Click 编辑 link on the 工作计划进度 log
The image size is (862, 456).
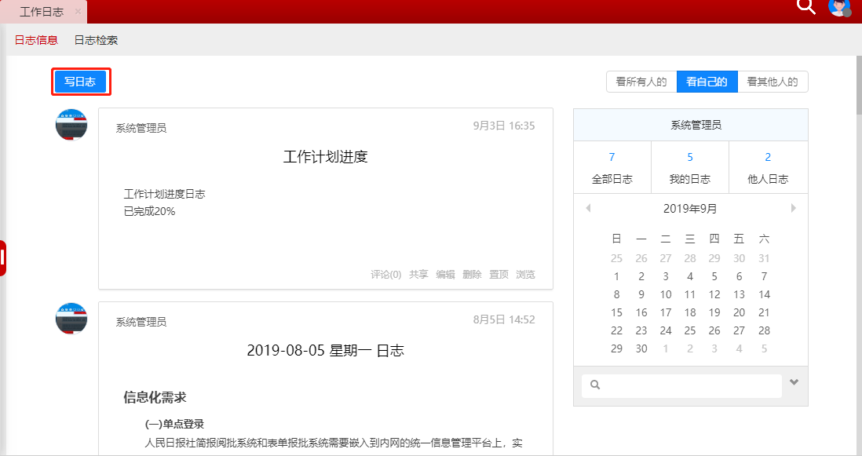(x=446, y=275)
